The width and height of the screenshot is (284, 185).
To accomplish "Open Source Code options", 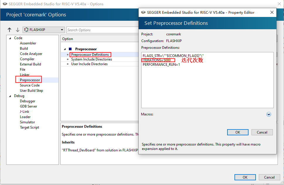I will pos(30,85).
